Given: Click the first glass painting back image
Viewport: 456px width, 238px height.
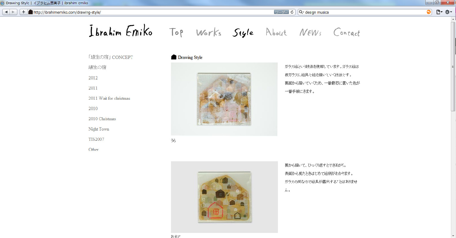Looking at the screenshot, I should coord(224,99).
